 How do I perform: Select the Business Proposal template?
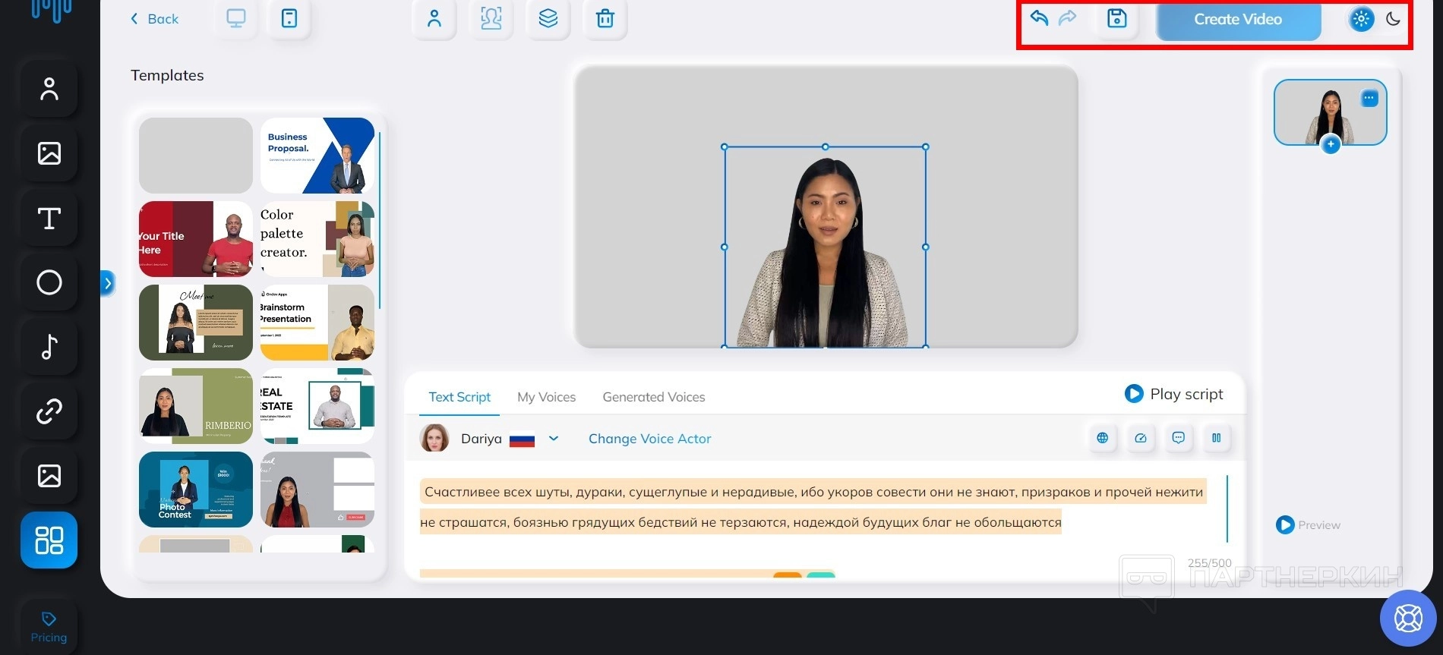tap(317, 156)
